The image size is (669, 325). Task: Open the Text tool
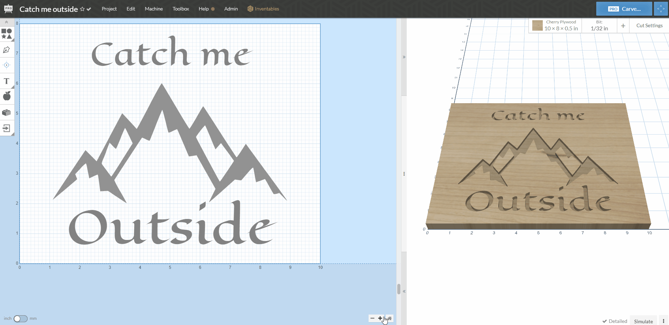click(x=6, y=81)
